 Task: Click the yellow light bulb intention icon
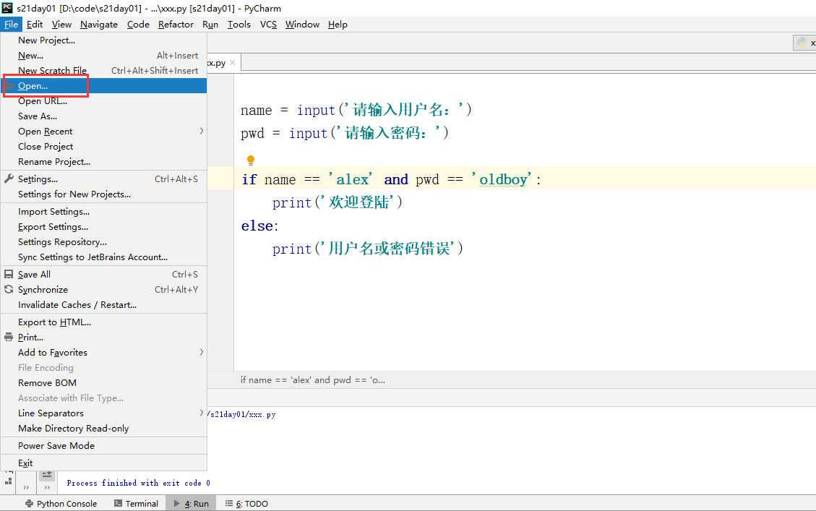pos(251,160)
